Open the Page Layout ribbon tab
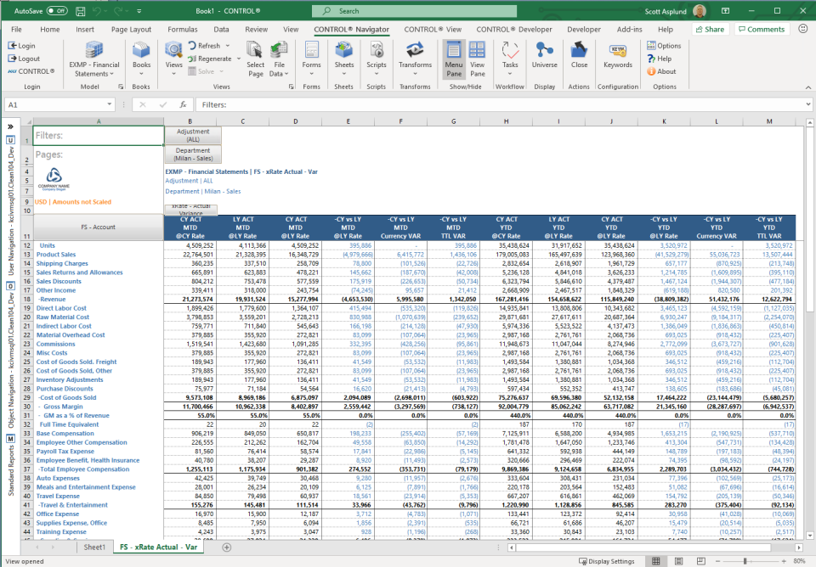 point(131,29)
